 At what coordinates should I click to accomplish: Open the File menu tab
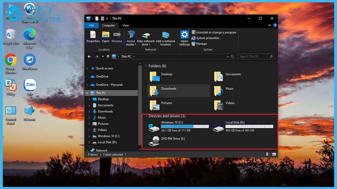tap(91, 25)
